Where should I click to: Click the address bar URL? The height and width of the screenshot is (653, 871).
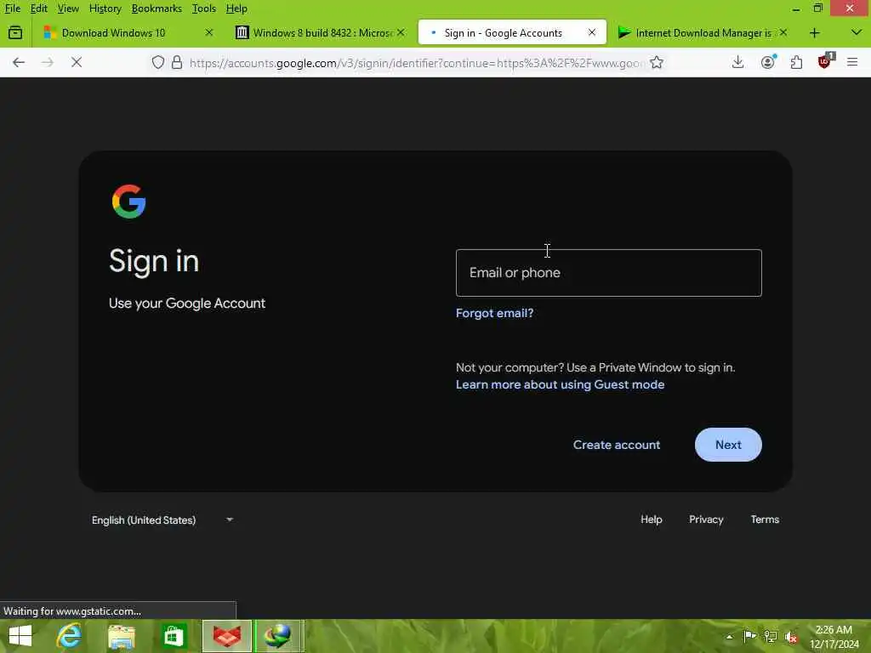[x=415, y=63]
